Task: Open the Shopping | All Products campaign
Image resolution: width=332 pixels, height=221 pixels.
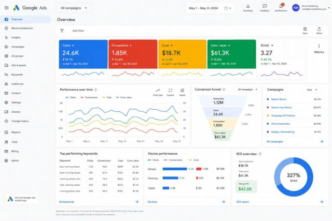Action: [x=283, y=115]
